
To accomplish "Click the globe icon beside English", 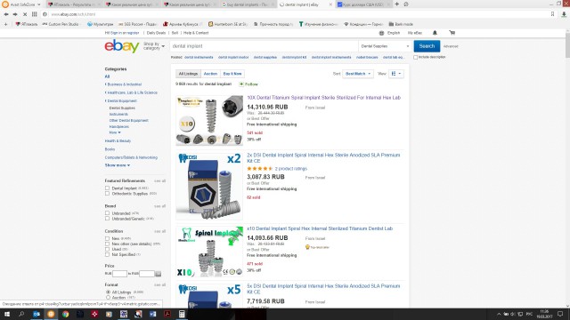I will point(381,33).
